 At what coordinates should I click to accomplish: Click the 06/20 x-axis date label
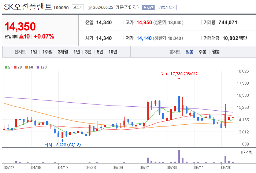coord(226,168)
